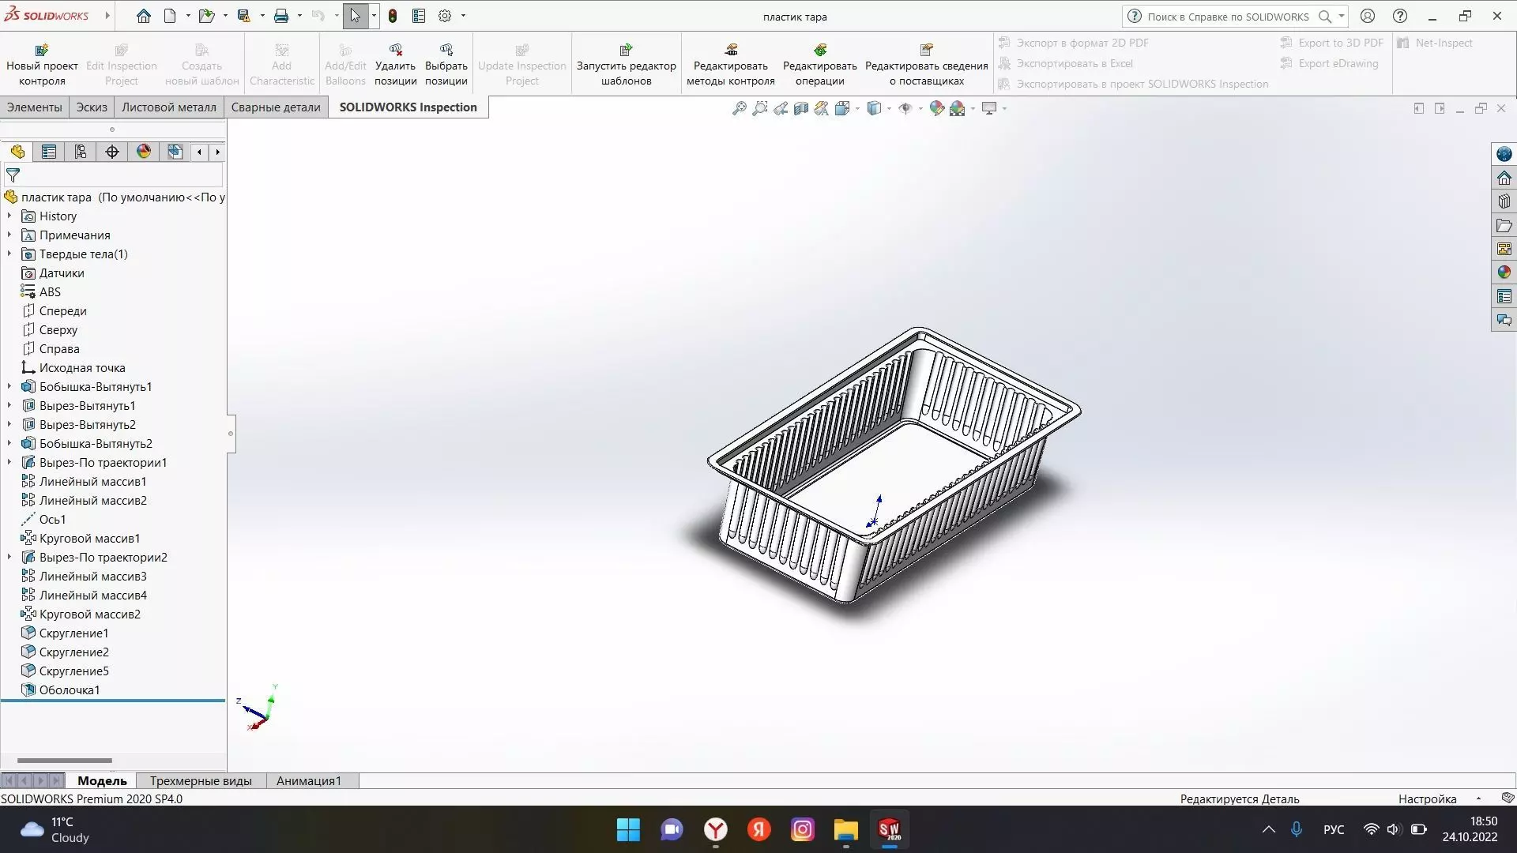Switch to ConfigurationManager tab icon
Screen dimensions: 1517x853
81,152
